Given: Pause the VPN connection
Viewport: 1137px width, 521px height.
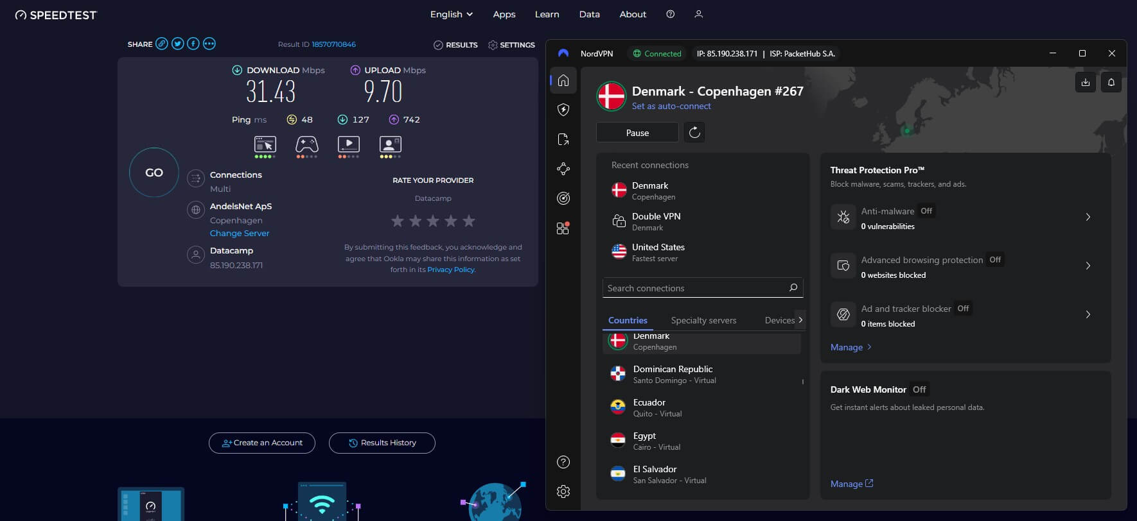Looking at the screenshot, I should [637, 132].
